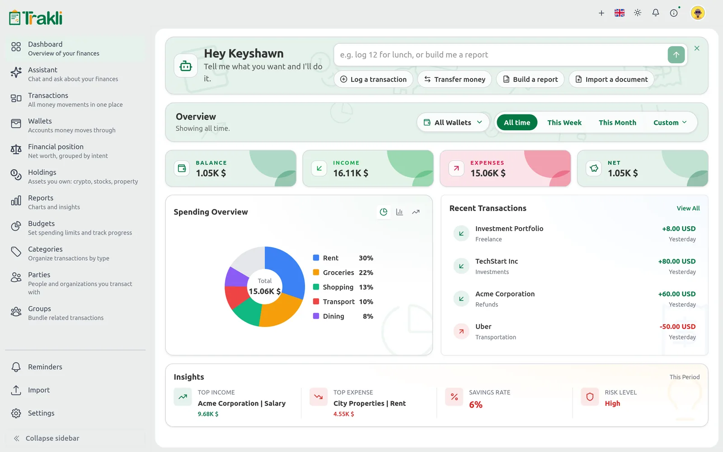Open notifications bell in top bar
The image size is (723, 452).
tap(656, 13)
